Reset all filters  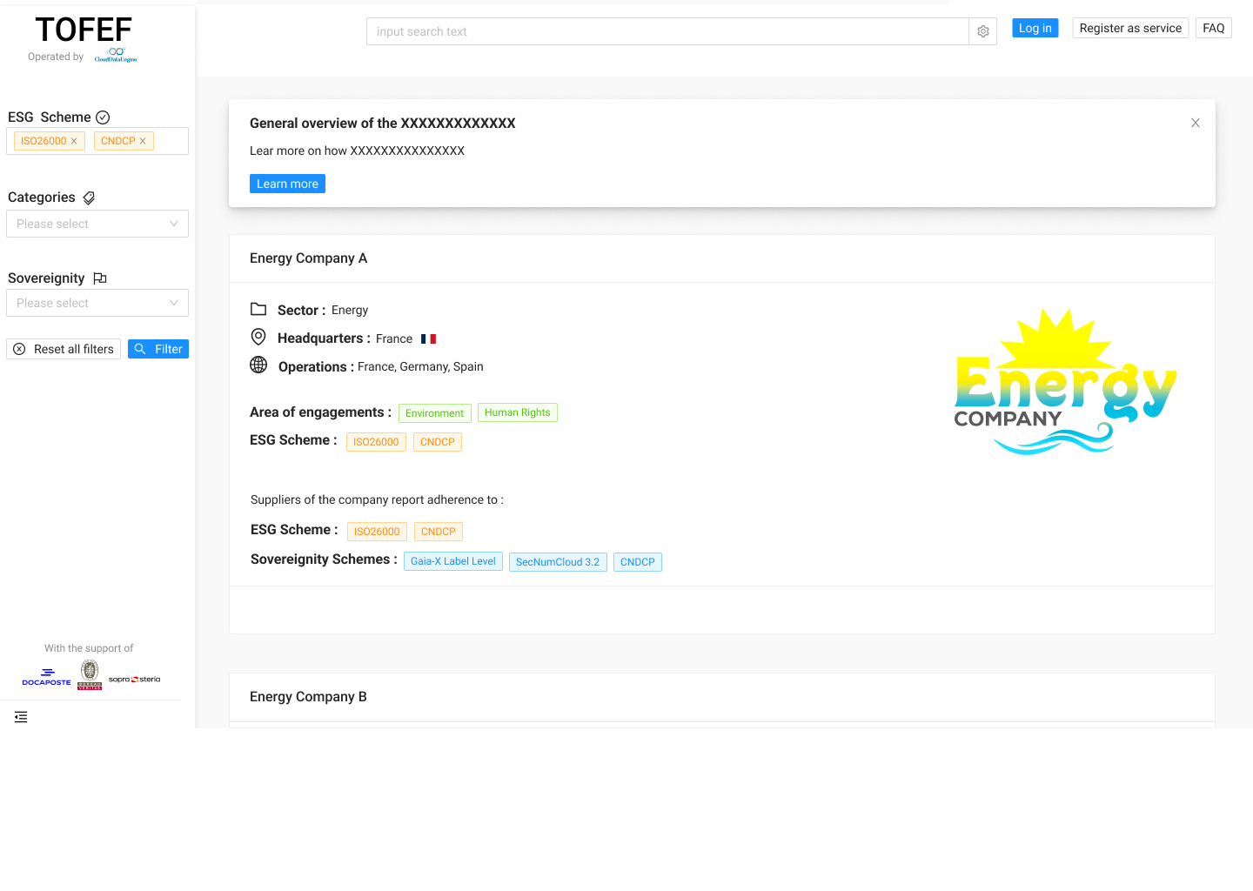pyautogui.click(x=64, y=349)
